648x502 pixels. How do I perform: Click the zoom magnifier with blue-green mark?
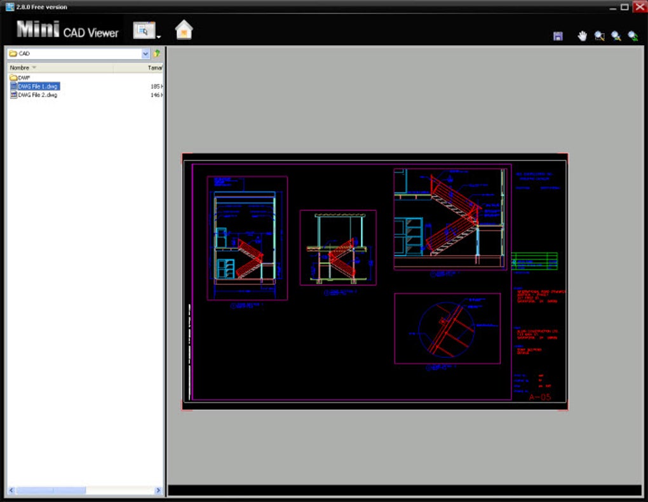[616, 36]
